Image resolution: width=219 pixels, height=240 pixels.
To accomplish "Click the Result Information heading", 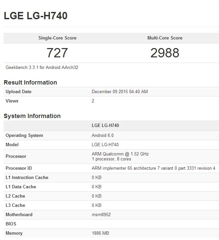I will [30, 82].
